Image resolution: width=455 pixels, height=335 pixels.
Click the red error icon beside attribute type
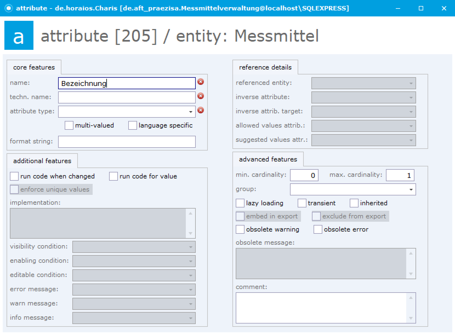[x=201, y=110]
